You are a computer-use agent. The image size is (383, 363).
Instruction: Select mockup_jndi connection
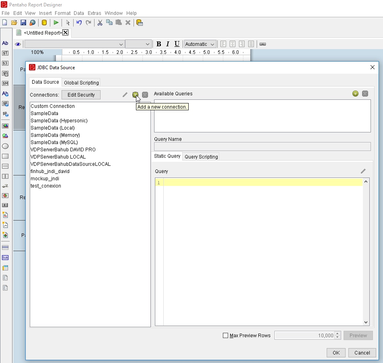click(x=90, y=179)
